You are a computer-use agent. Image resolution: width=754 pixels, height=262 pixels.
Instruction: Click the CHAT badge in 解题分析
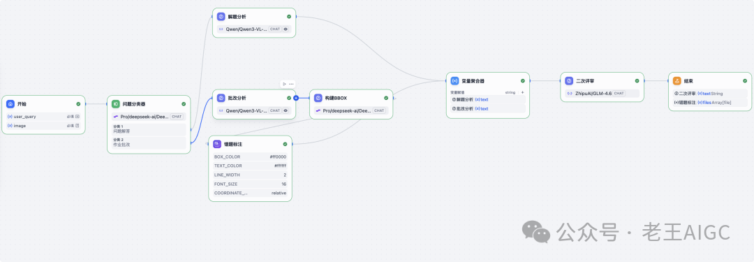click(274, 29)
